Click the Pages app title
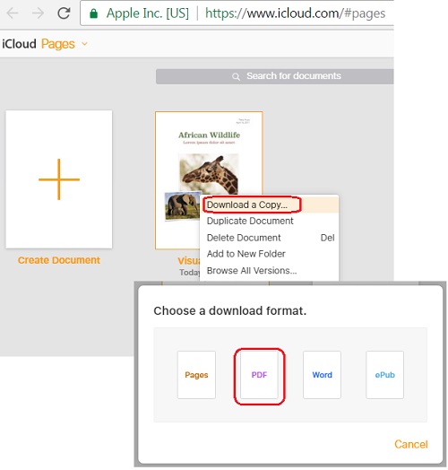 point(58,44)
